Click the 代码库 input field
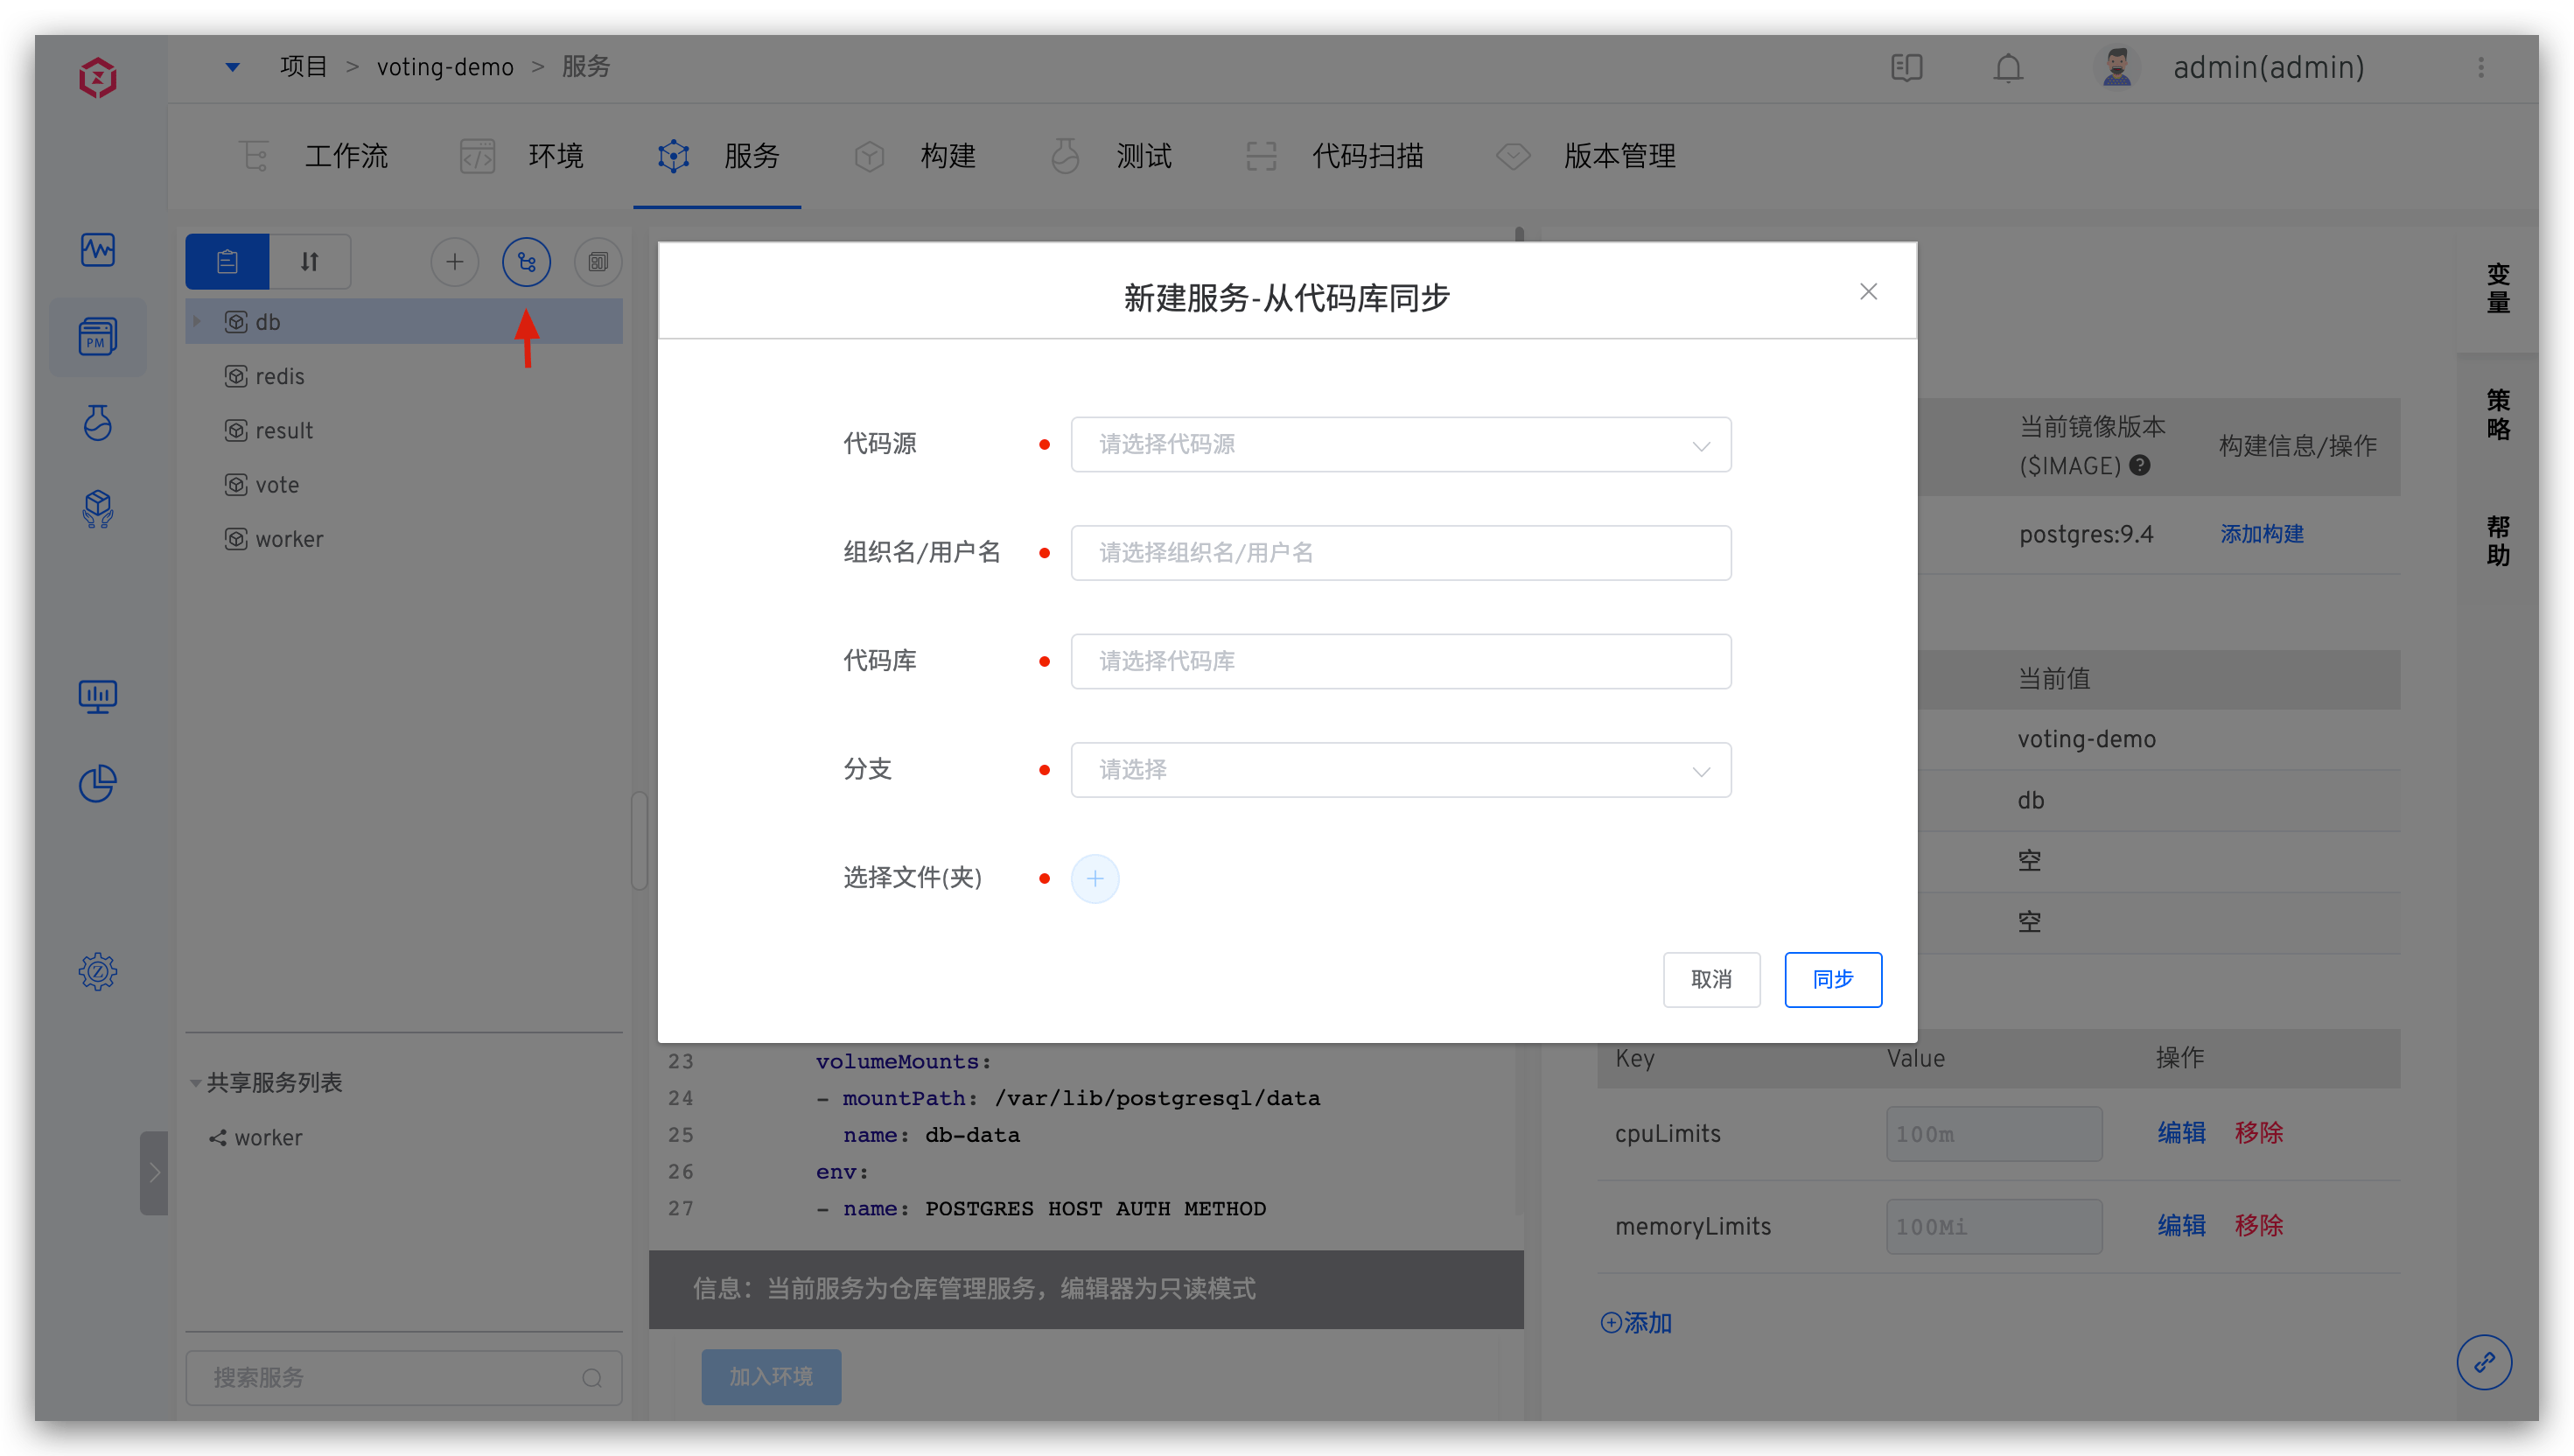 pyautogui.click(x=1400, y=661)
